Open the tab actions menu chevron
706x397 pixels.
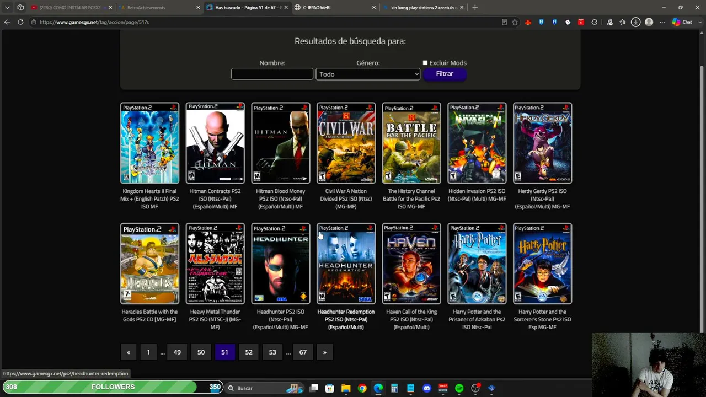click(7, 8)
